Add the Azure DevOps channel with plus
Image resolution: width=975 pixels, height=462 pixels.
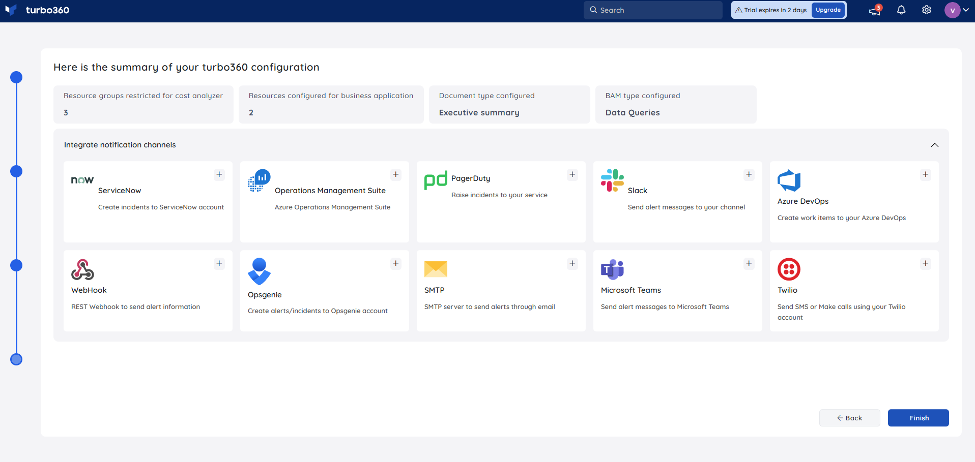click(x=926, y=174)
